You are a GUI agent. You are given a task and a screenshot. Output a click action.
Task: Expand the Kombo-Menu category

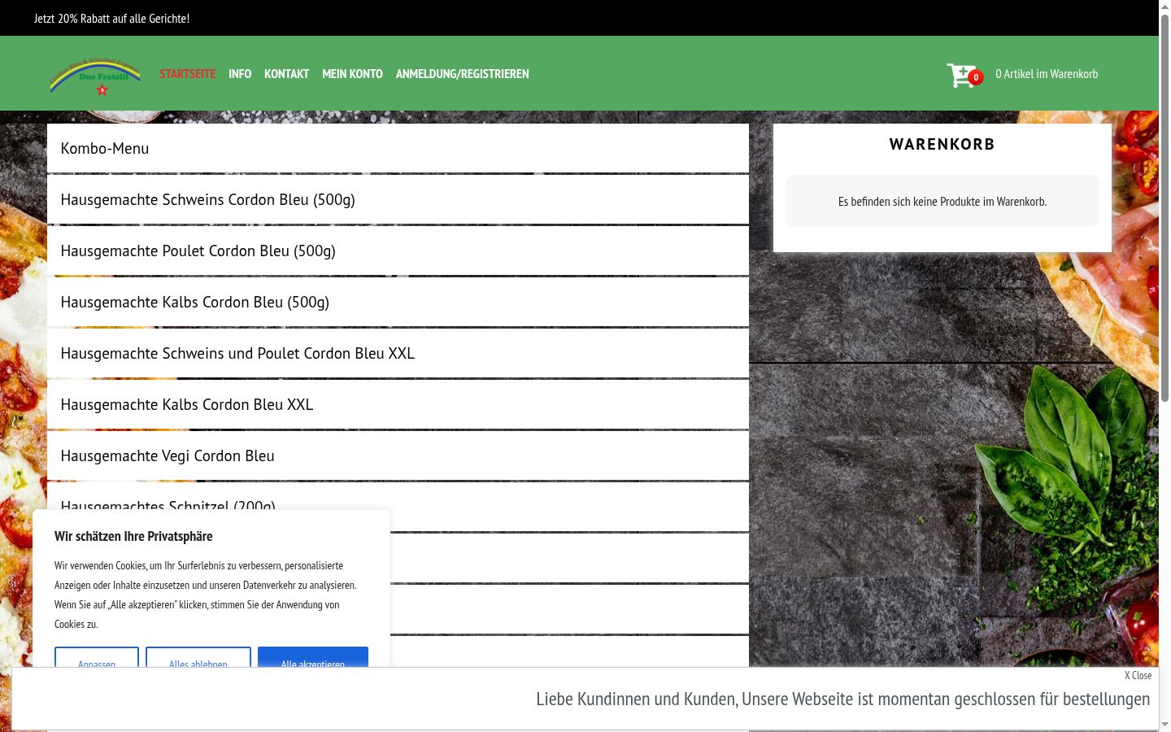pos(398,148)
